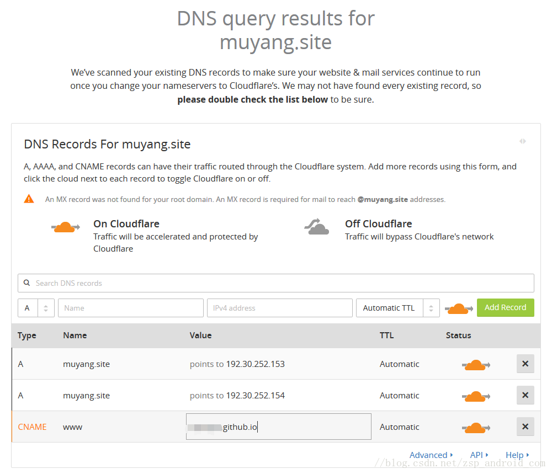Screen dimensions: 552x474
Task: Click muyang.site name in 192.30.252.154 row
Action: click(x=86, y=396)
